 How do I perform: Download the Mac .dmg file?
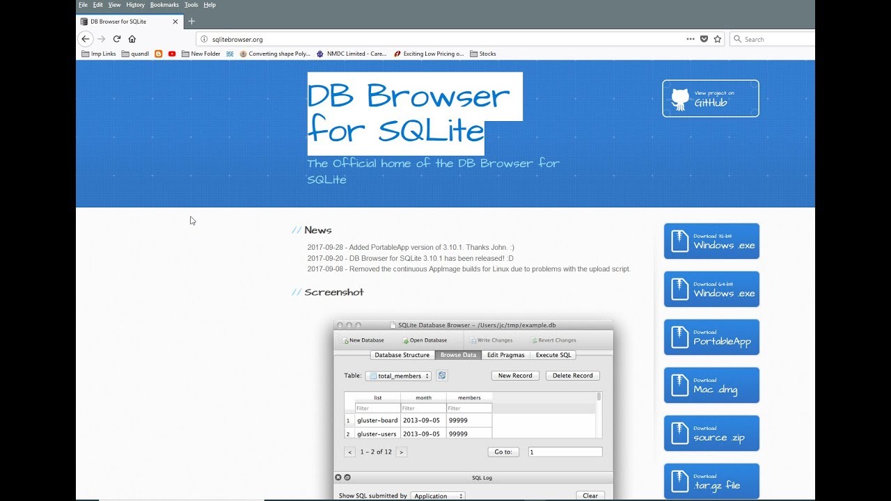coord(711,385)
